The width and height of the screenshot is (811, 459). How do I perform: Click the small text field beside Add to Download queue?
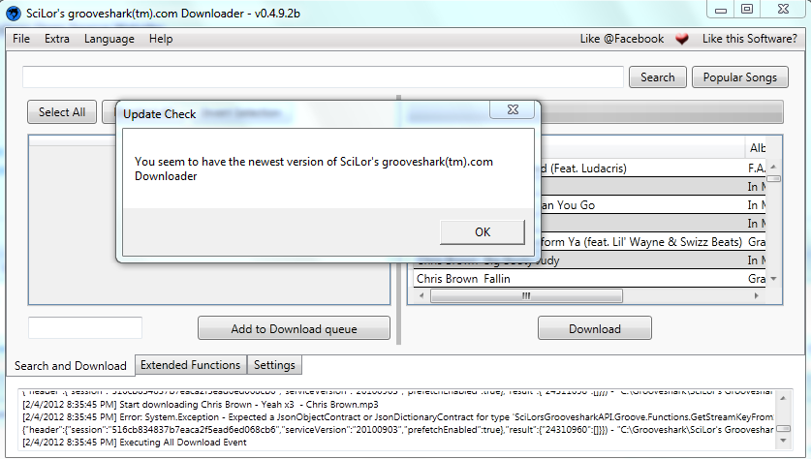tap(85, 327)
